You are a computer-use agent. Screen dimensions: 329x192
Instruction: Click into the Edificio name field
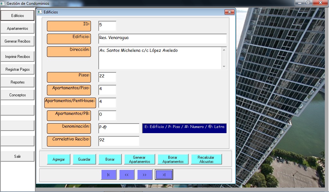click(x=162, y=39)
